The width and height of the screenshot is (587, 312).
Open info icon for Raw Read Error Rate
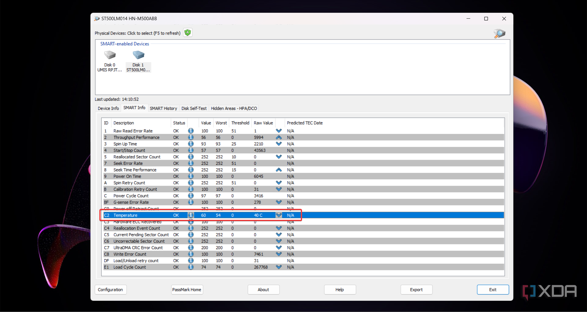point(191,131)
